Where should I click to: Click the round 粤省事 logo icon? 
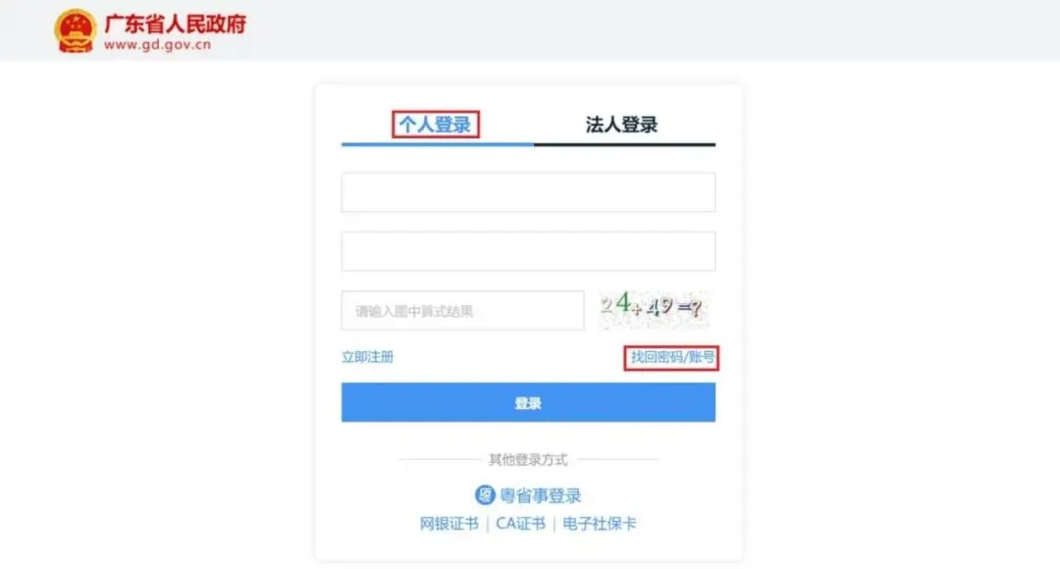[x=485, y=495]
